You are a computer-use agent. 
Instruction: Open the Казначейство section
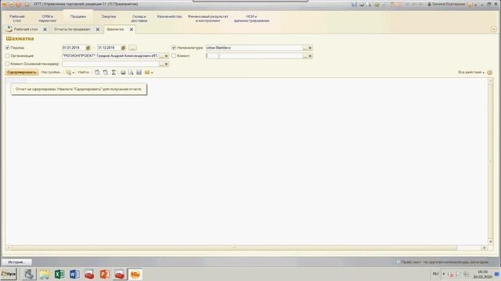pos(169,16)
